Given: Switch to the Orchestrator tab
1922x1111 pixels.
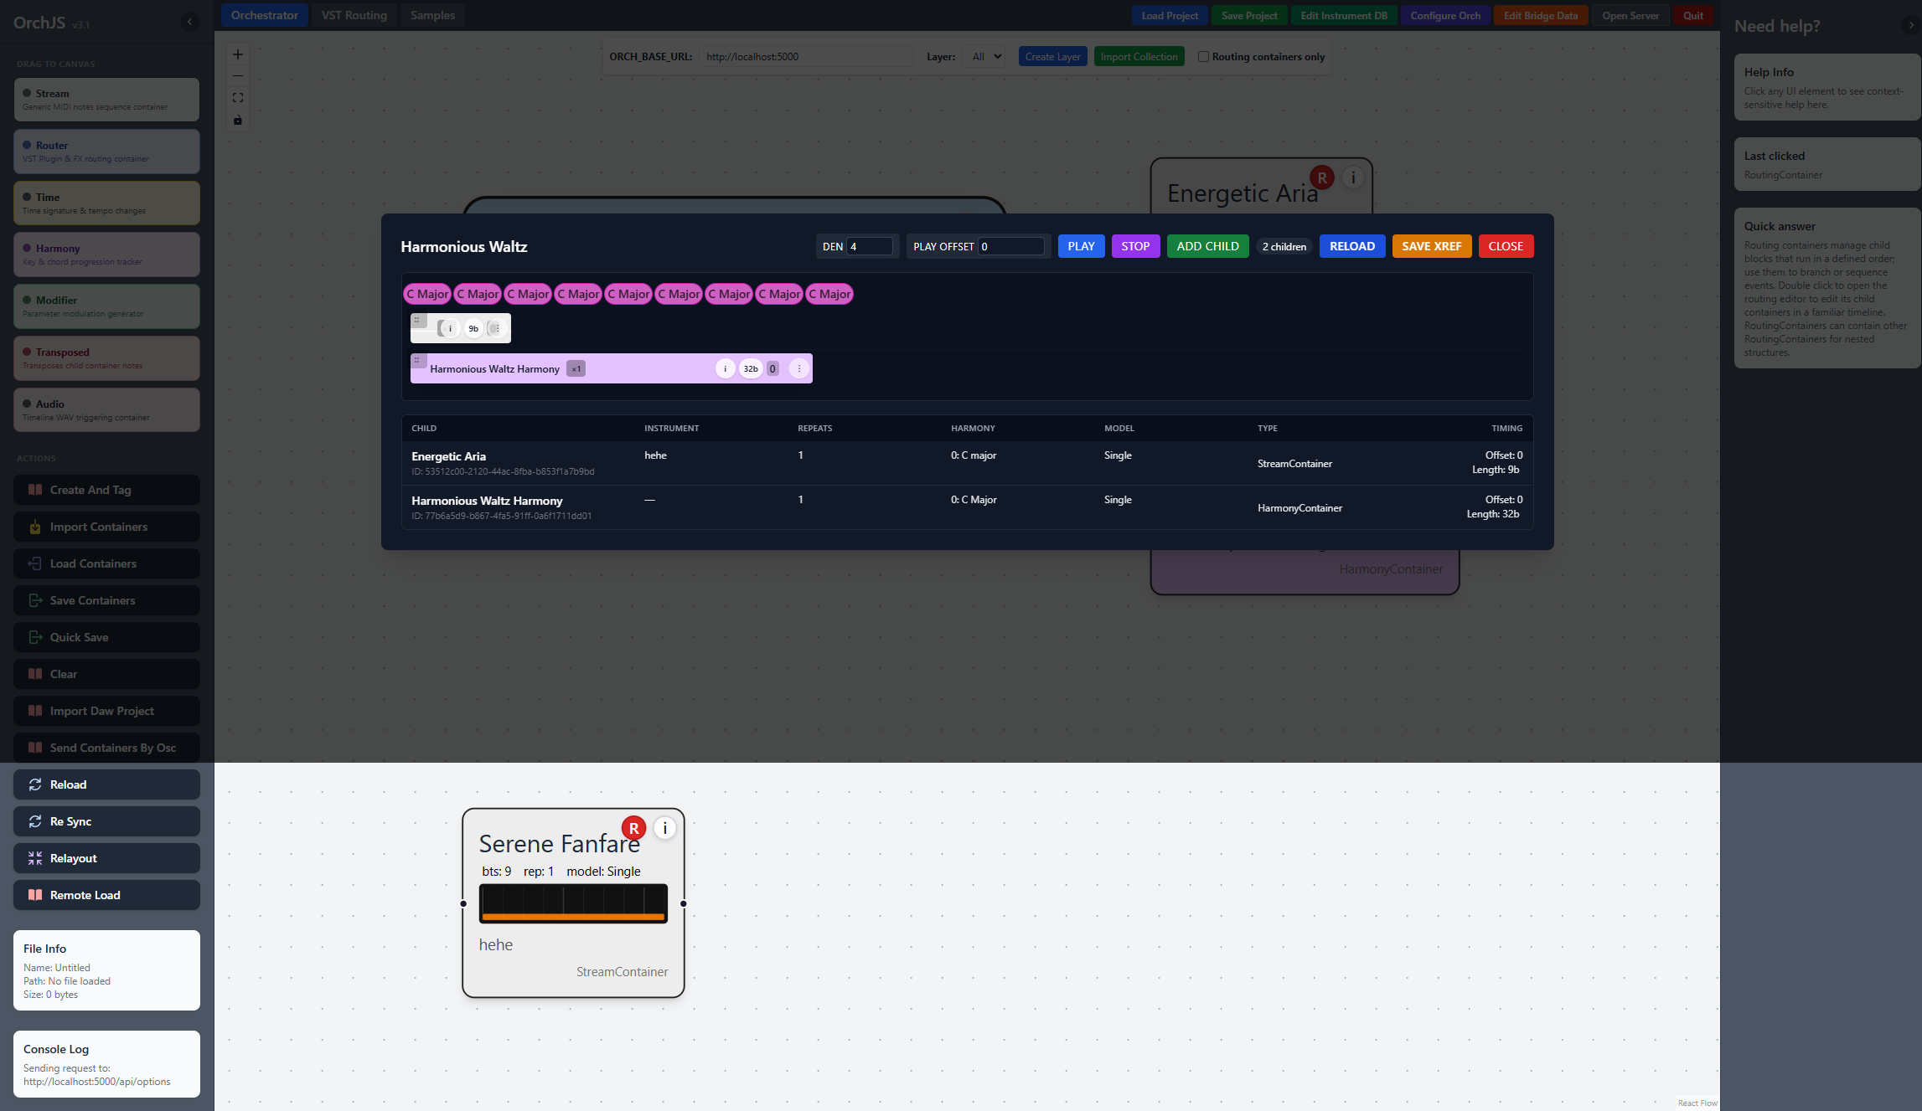Looking at the screenshot, I should [x=264, y=15].
